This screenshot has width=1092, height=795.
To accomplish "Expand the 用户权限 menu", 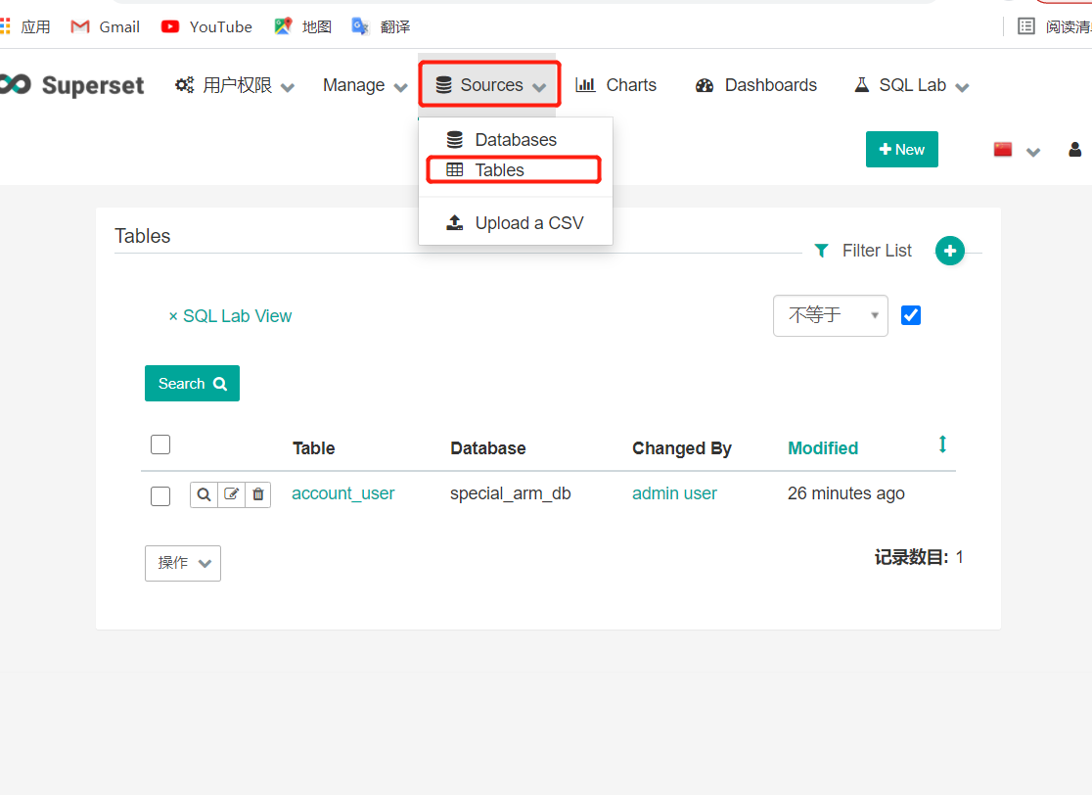I will [235, 85].
